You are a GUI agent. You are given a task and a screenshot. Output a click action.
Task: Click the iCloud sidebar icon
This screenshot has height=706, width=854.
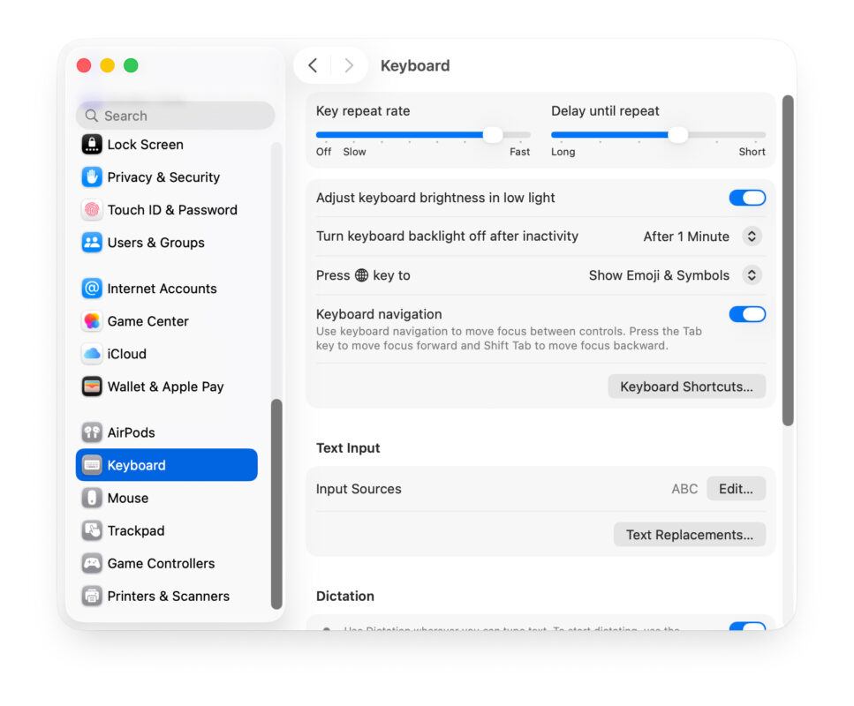click(x=92, y=353)
